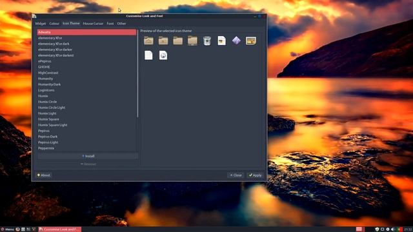Viewport: 413px width, 232px height.
Task: Select the GNOME icon theme
Action: point(87,67)
